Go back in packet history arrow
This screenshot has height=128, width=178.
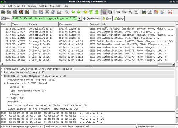73,12
